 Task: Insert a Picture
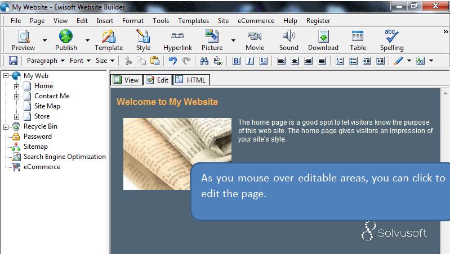point(212,40)
